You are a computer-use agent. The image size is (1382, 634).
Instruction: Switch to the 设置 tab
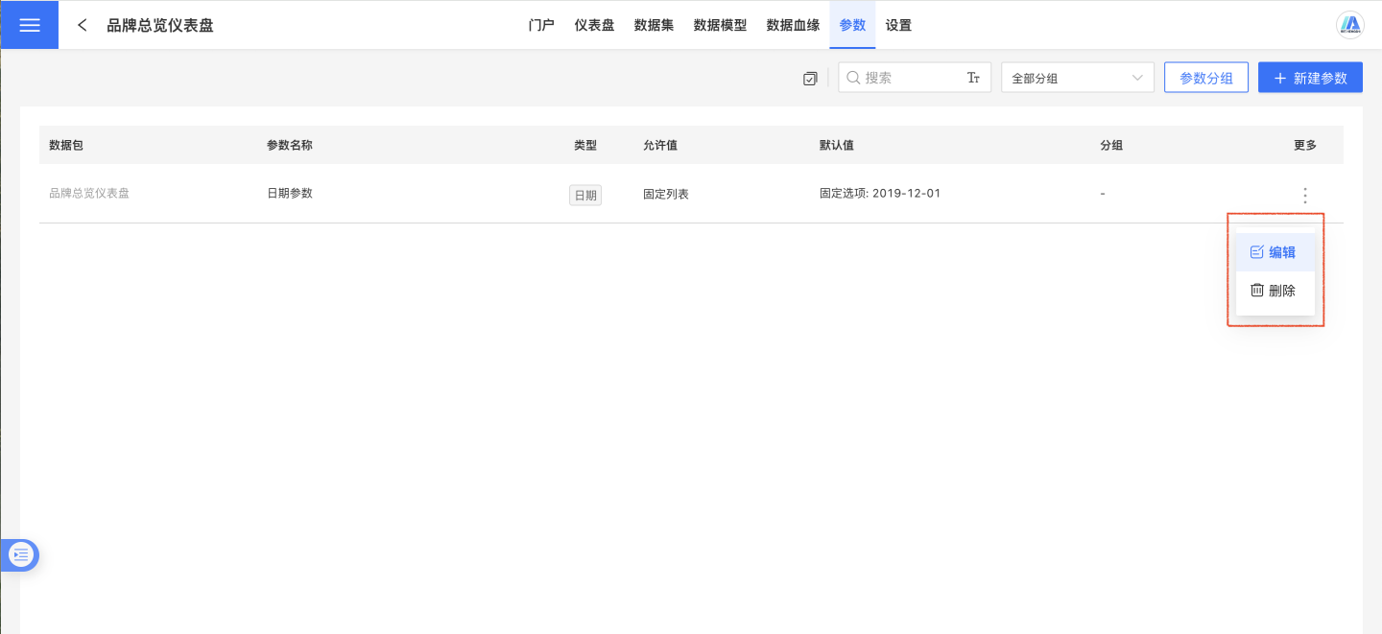coord(898,25)
